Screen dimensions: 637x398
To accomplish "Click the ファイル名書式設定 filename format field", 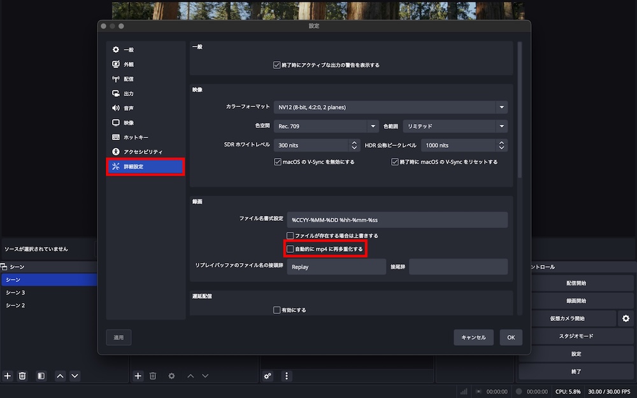I will [397, 220].
